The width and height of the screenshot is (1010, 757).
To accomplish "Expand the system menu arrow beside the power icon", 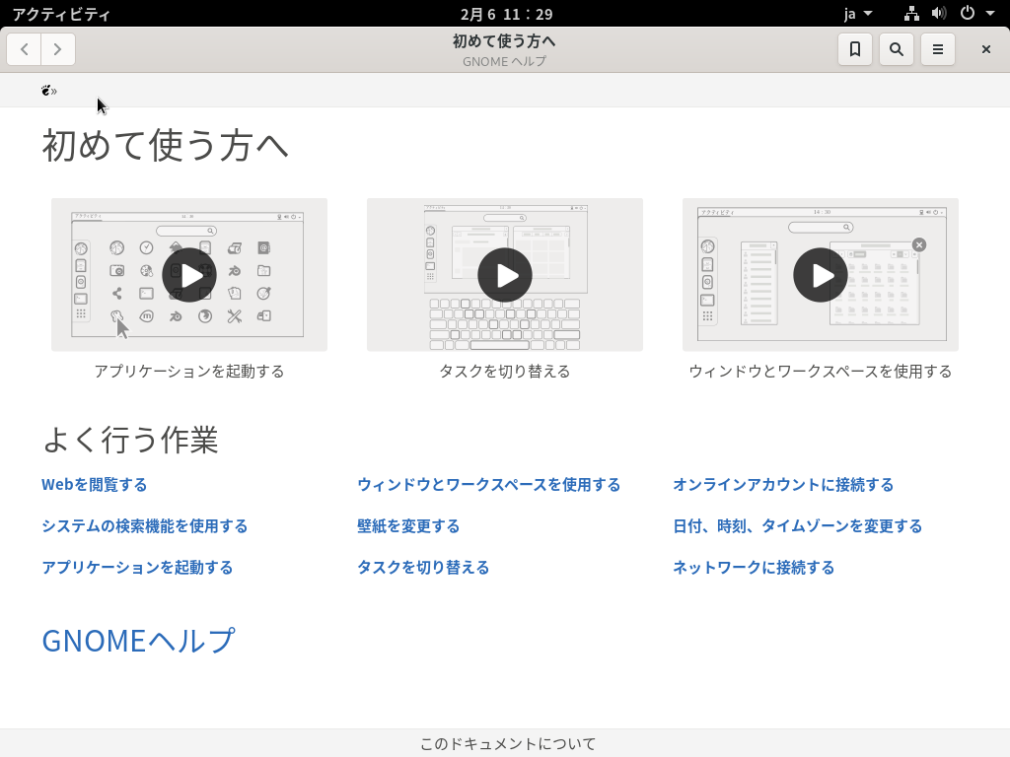I will click(x=990, y=14).
